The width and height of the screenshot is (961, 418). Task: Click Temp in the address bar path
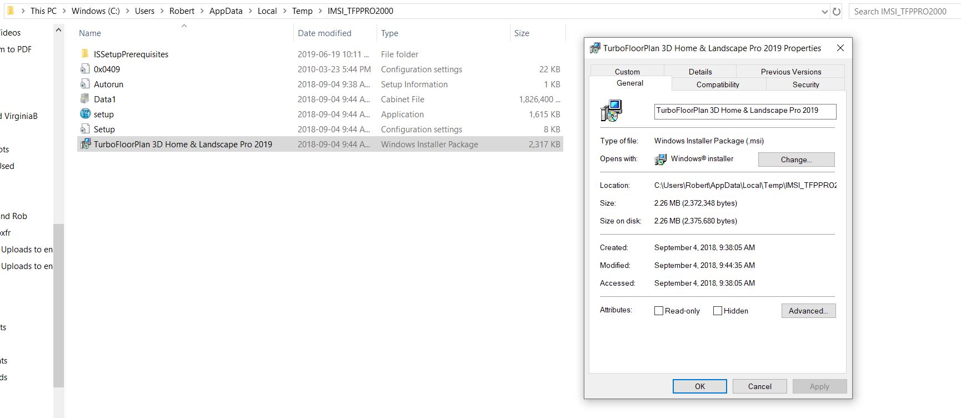[302, 11]
